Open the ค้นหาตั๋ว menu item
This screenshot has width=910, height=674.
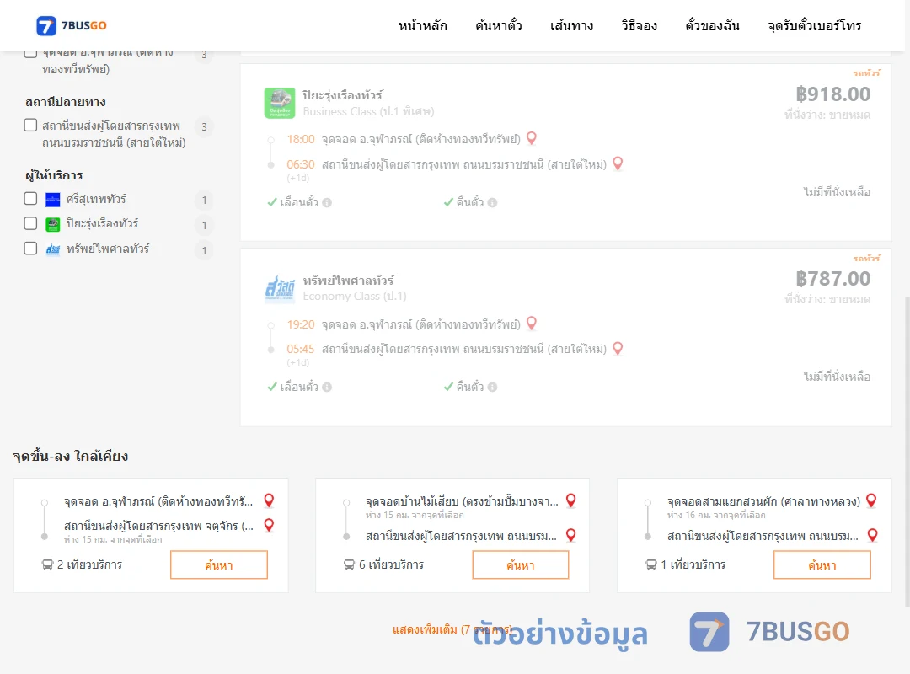pyautogui.click(x=499, y=25)
